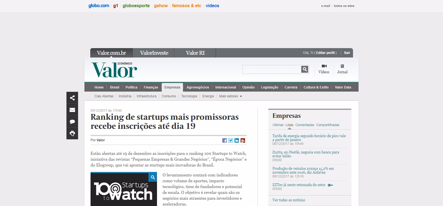This screenshot has width=443, height=206.
Task: Switch to Compartilhadas tab in Empresas box
Action: (328, 125)
